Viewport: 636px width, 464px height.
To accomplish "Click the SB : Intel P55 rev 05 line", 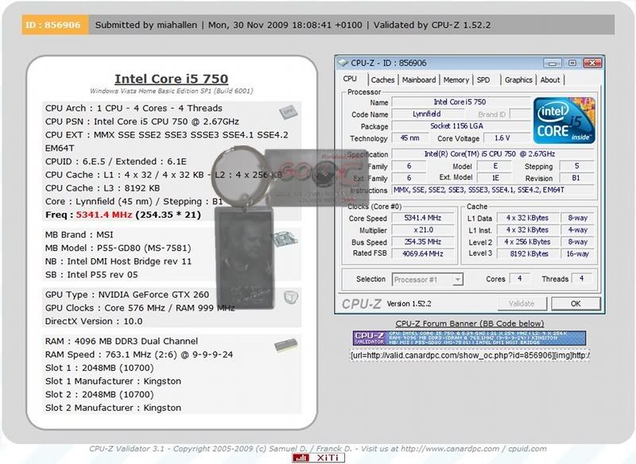I will 91,275.
